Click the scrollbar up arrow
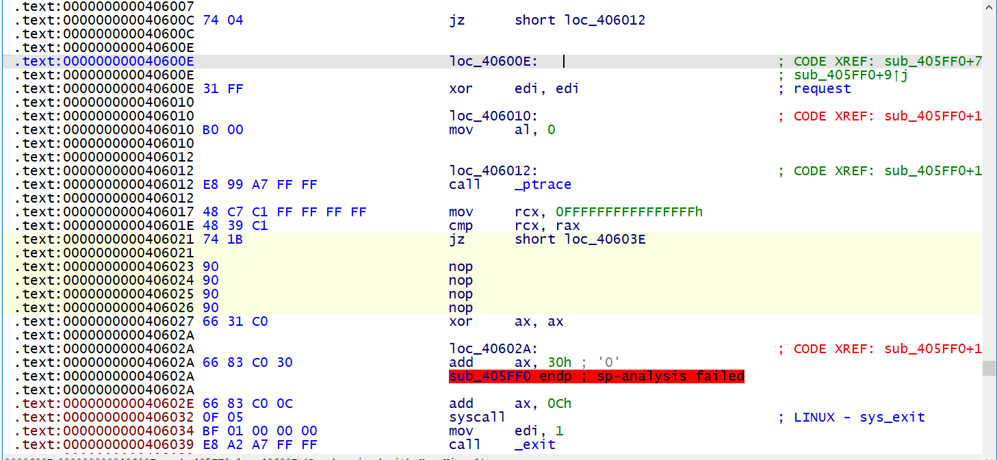The image size is (997, 460). coord(989,8)
